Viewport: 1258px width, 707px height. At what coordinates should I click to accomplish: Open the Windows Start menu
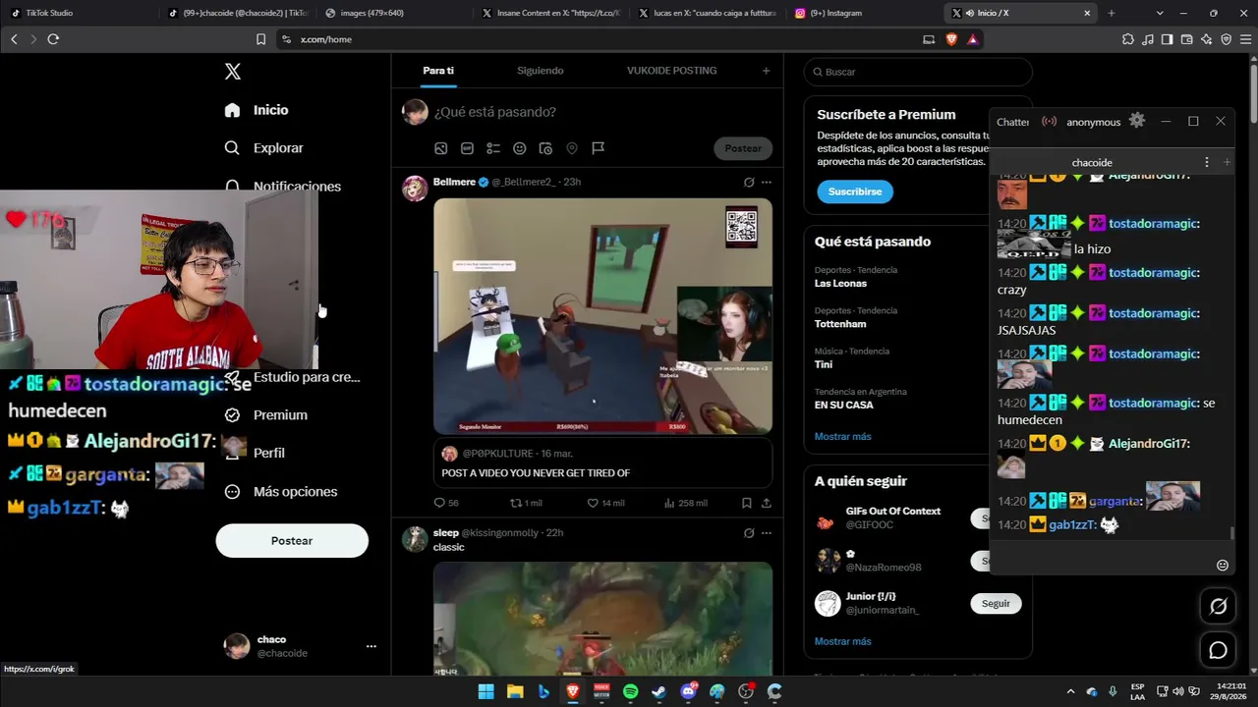(486, 692)
